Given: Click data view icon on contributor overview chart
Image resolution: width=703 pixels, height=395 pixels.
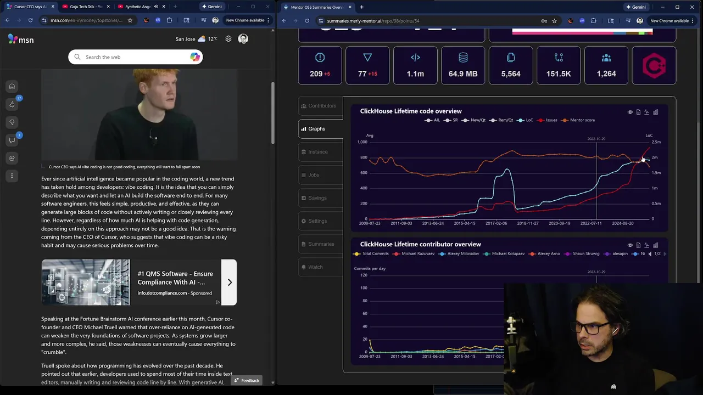Looking at the screenshot, I should (x=638, y=245).
